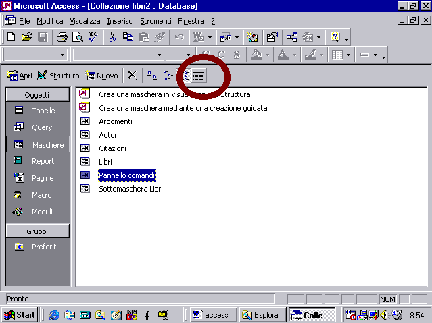This screenshot has width=432, height=323.
Task: Click the Spell check ABC icon
Action: click(x=93, y=37)
